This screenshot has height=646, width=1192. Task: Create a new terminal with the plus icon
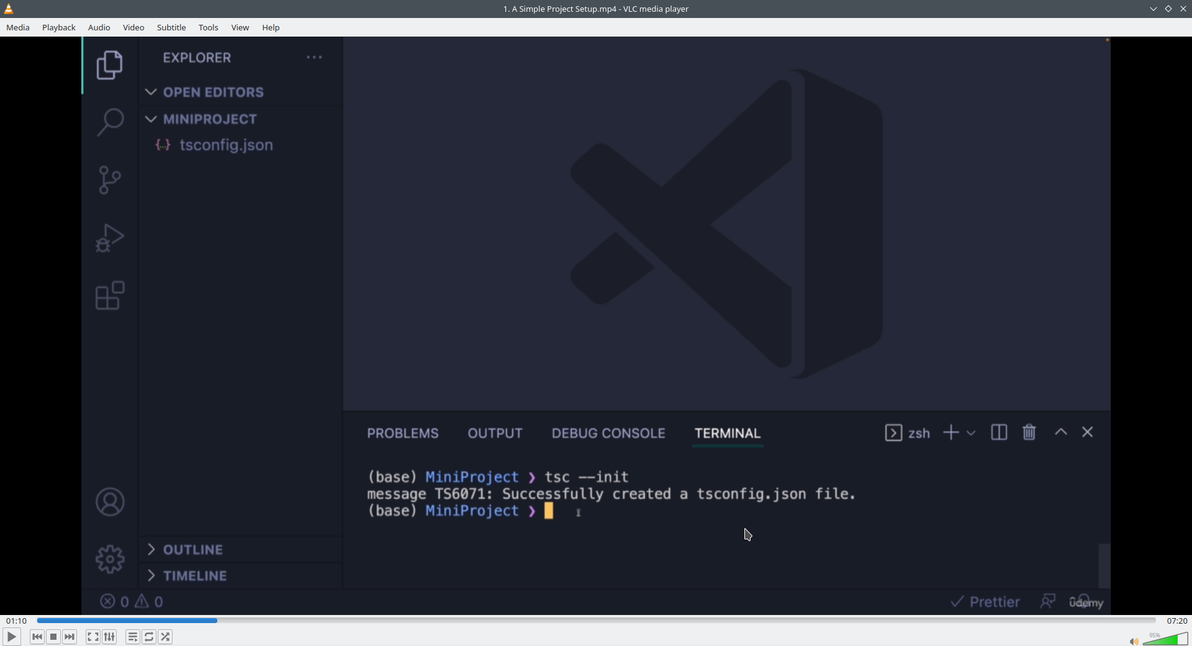coord(950,433)
